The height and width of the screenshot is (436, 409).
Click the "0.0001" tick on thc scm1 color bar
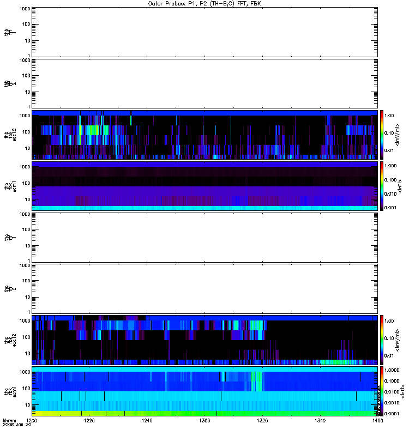tap(392, 414)
